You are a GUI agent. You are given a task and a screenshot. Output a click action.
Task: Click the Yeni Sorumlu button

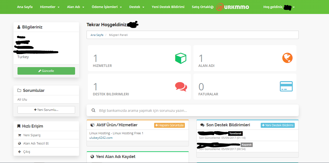coord(46,110)
